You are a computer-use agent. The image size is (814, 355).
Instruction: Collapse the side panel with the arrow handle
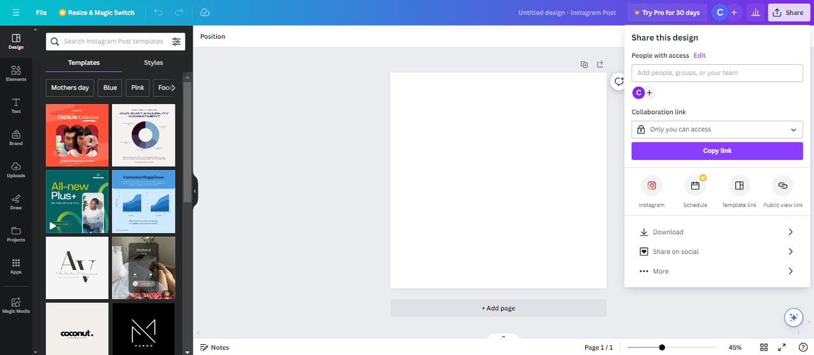coord(195,191)
